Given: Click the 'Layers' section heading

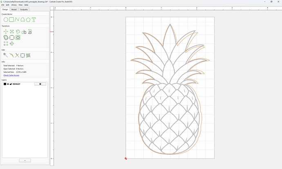Looking at the screenshot, I should point(4,80).
